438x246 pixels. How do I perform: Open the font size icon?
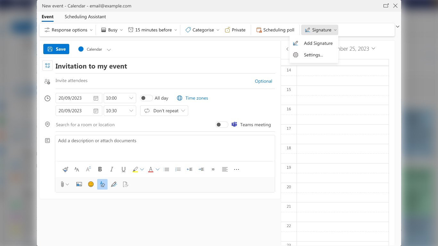tap(88, 169)
